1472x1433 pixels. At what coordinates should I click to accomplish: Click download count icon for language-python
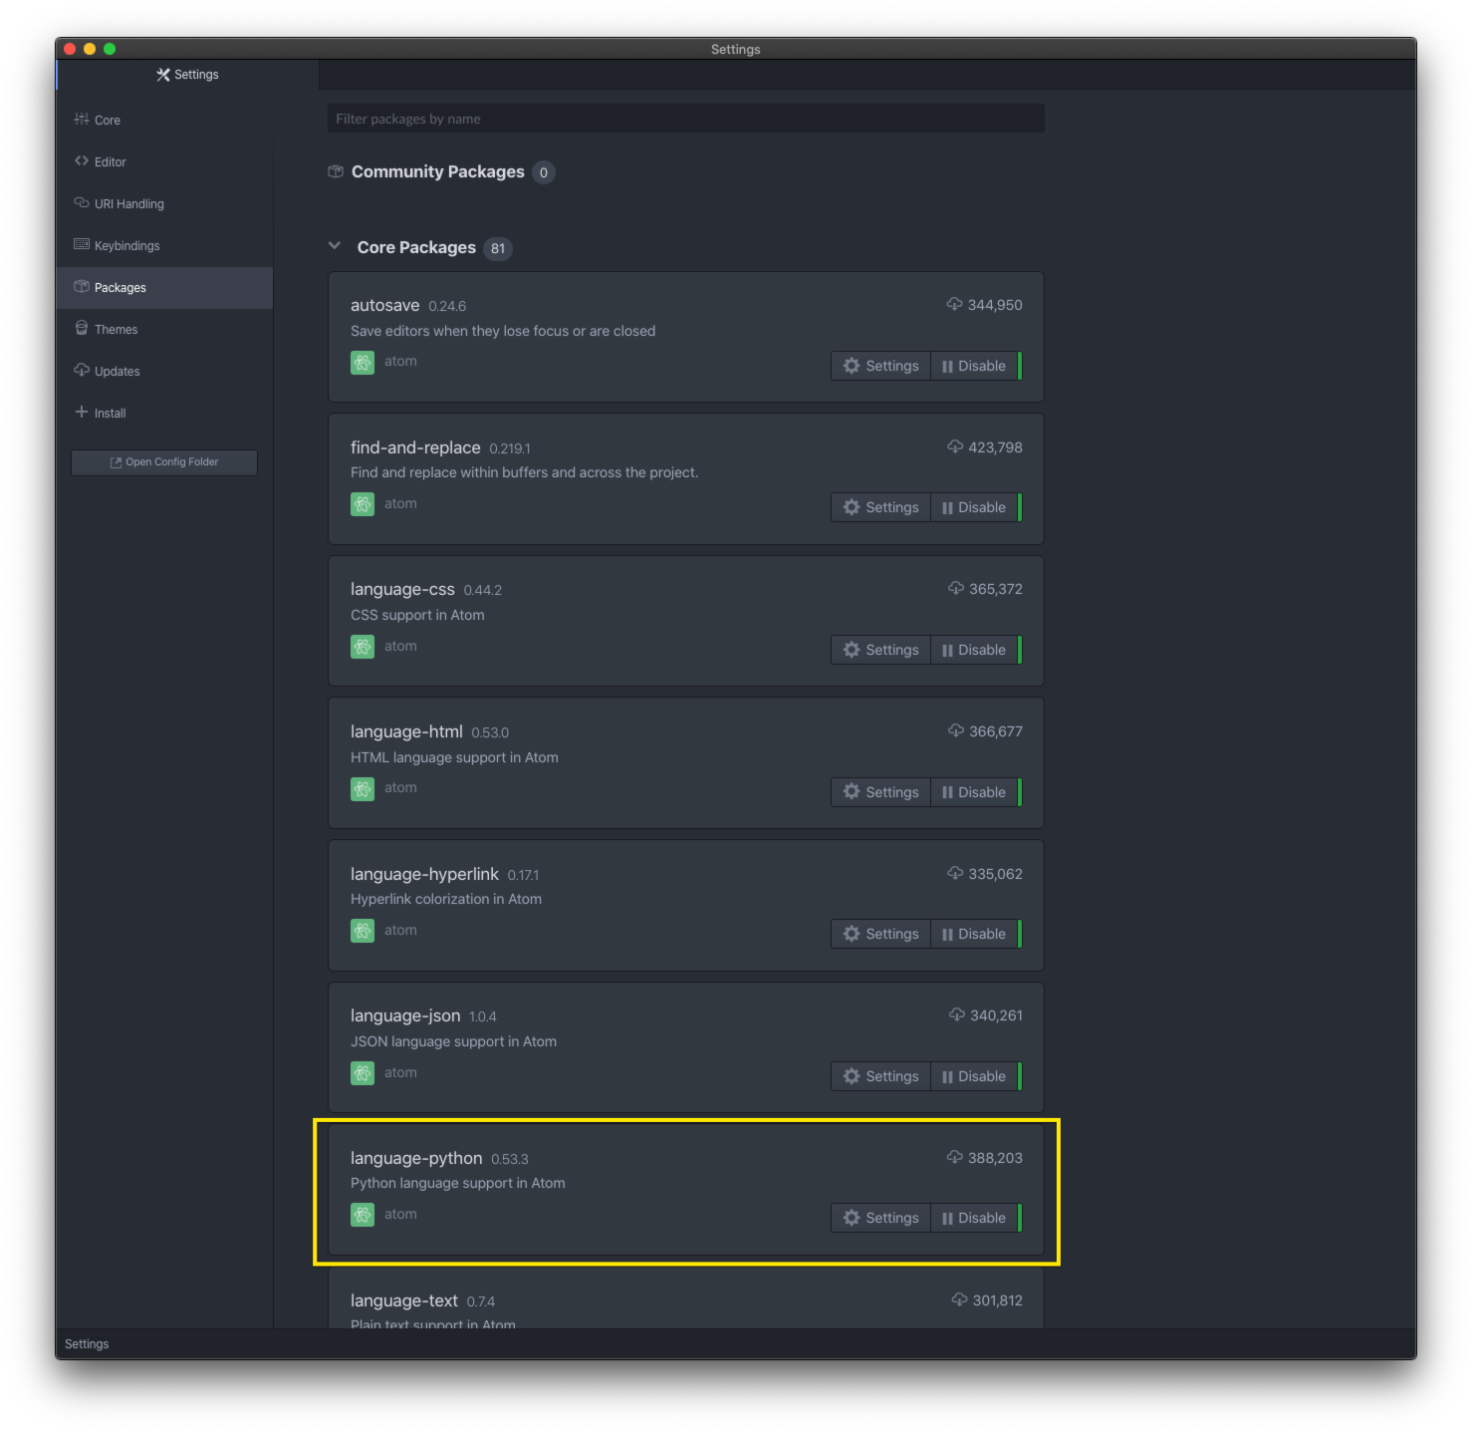[x=954, y=1157]
